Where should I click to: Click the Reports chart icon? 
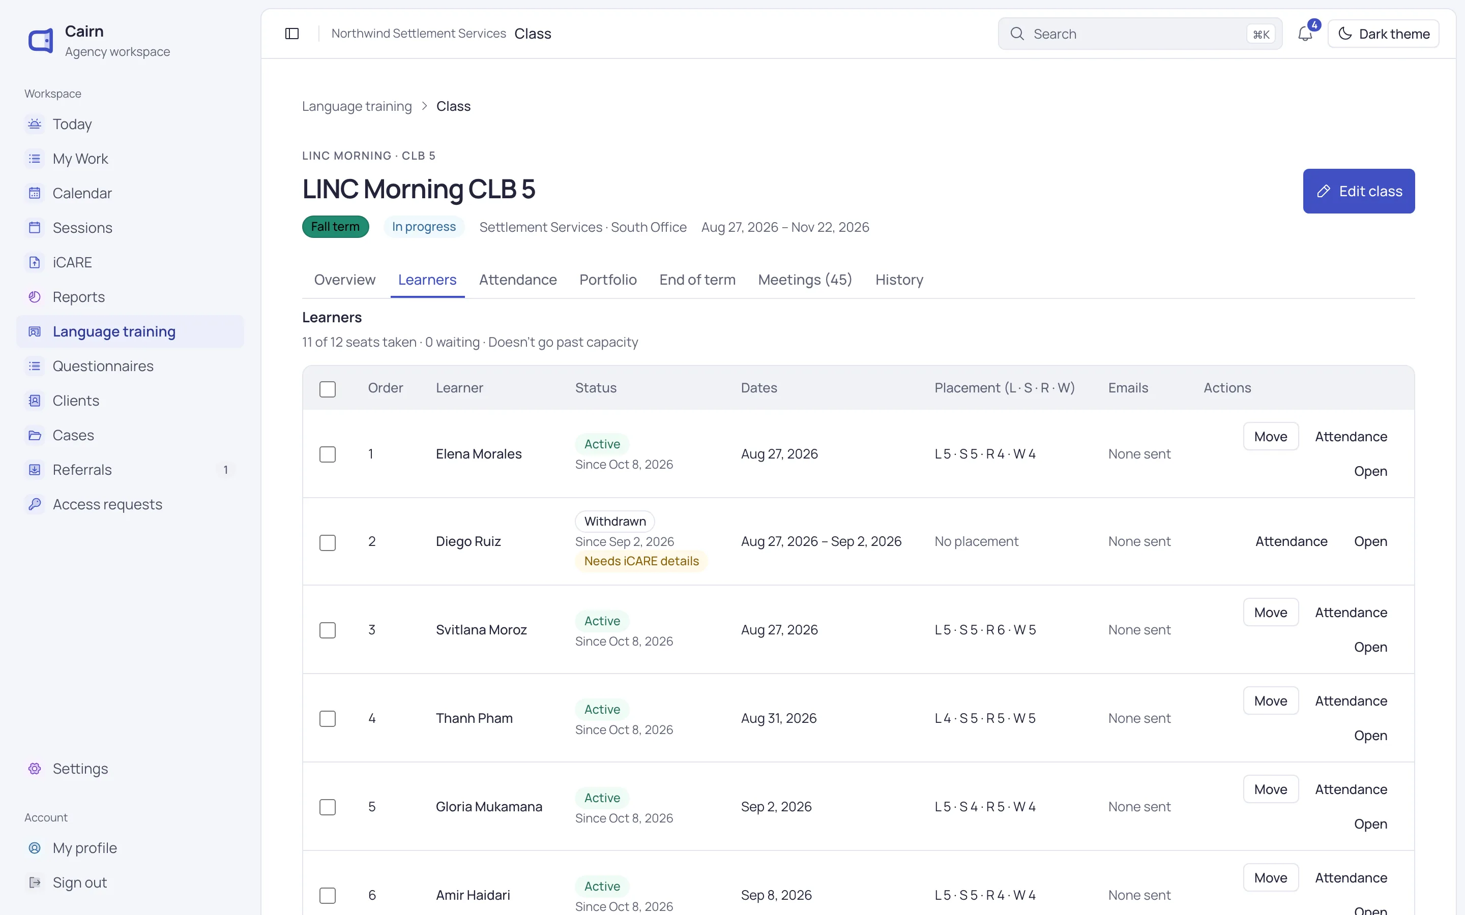coord(35,296)
